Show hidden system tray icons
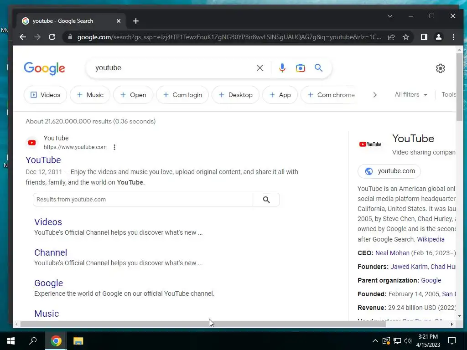 [x=375, y=341]
